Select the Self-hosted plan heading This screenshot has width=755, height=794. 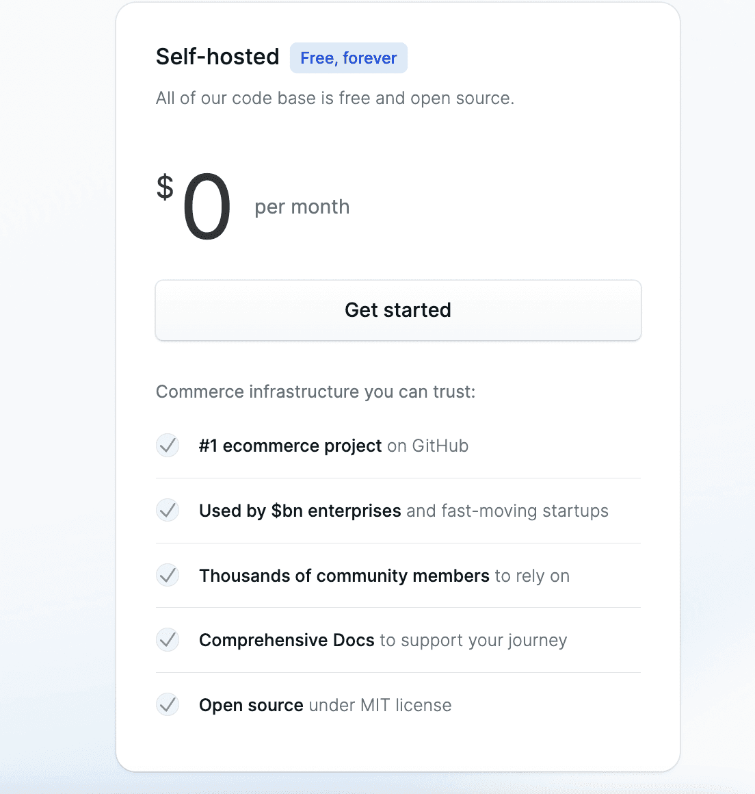(217, 57)
